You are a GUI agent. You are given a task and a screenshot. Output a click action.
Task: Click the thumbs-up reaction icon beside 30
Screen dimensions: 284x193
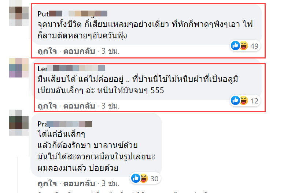[x=136, y=178]
